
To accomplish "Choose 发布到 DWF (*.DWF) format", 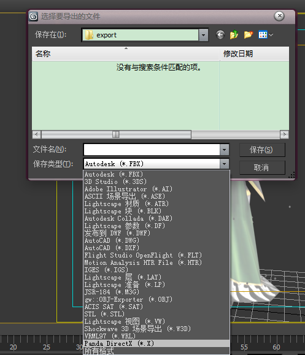I will click(x=156, y=233).
